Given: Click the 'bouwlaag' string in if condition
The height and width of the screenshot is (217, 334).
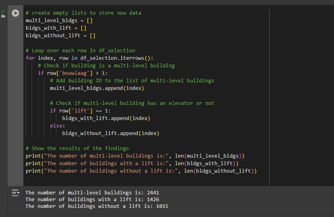Looking at the screenshot, I should coord(71,73).
